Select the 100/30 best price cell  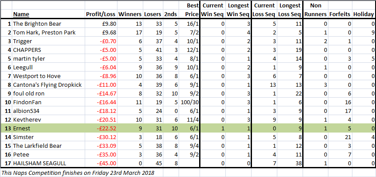click(x=190, y=102)
